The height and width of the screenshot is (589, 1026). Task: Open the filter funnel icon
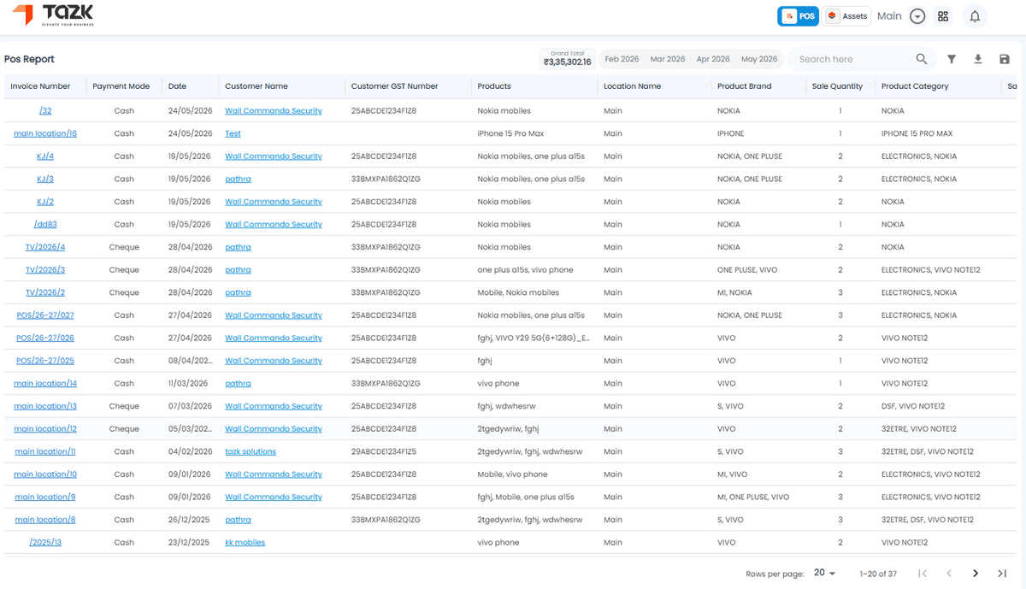tap(952, 59)
